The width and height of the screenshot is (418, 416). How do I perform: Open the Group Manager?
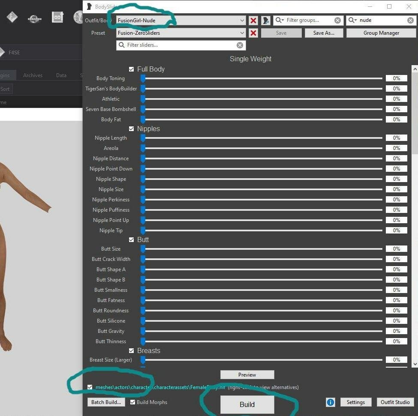coord(381,33)
